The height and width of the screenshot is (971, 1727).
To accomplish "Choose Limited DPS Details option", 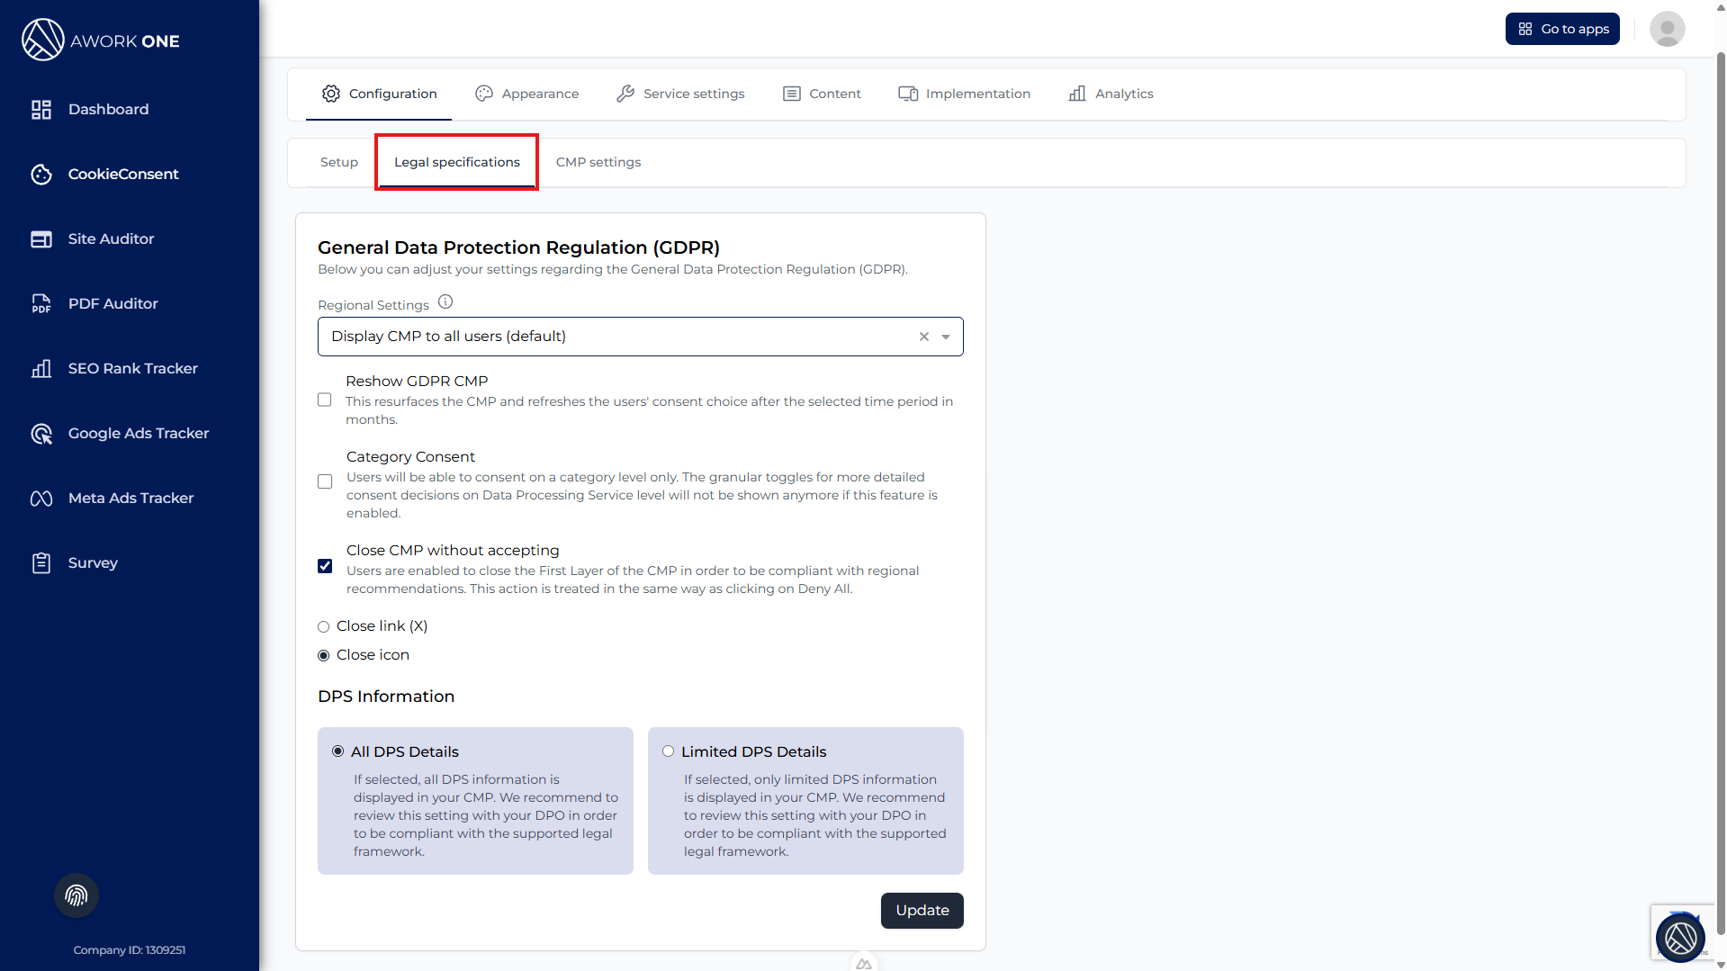I will tap(668, 751).
